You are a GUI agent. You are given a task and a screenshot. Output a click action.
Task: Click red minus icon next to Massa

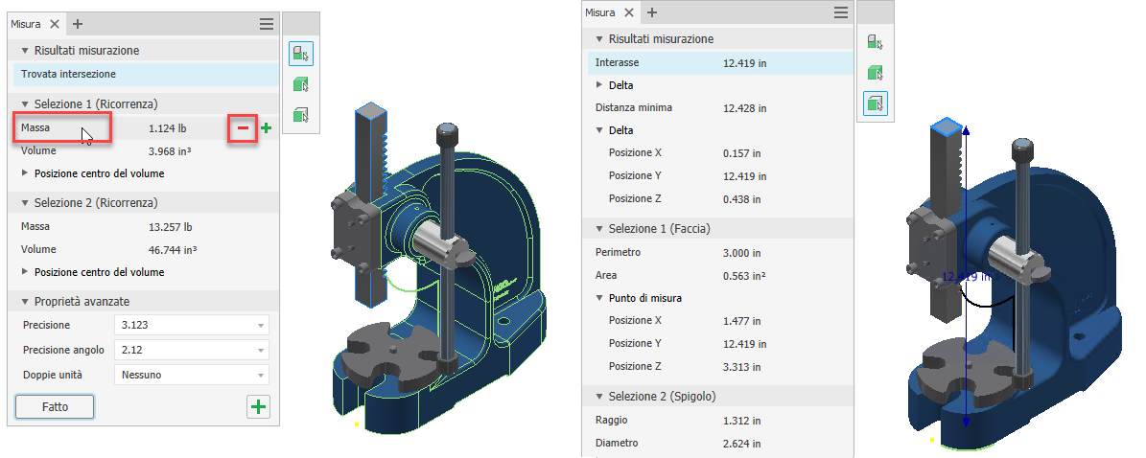pos(243,128)
